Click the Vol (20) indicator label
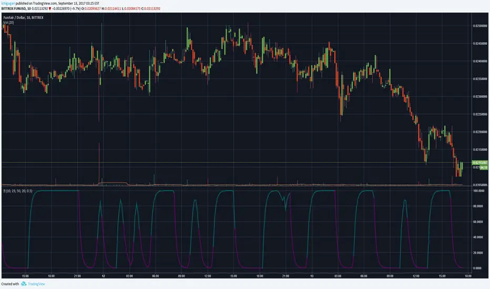The height and width of the screenshot is (289, 490). pos(8,23)
